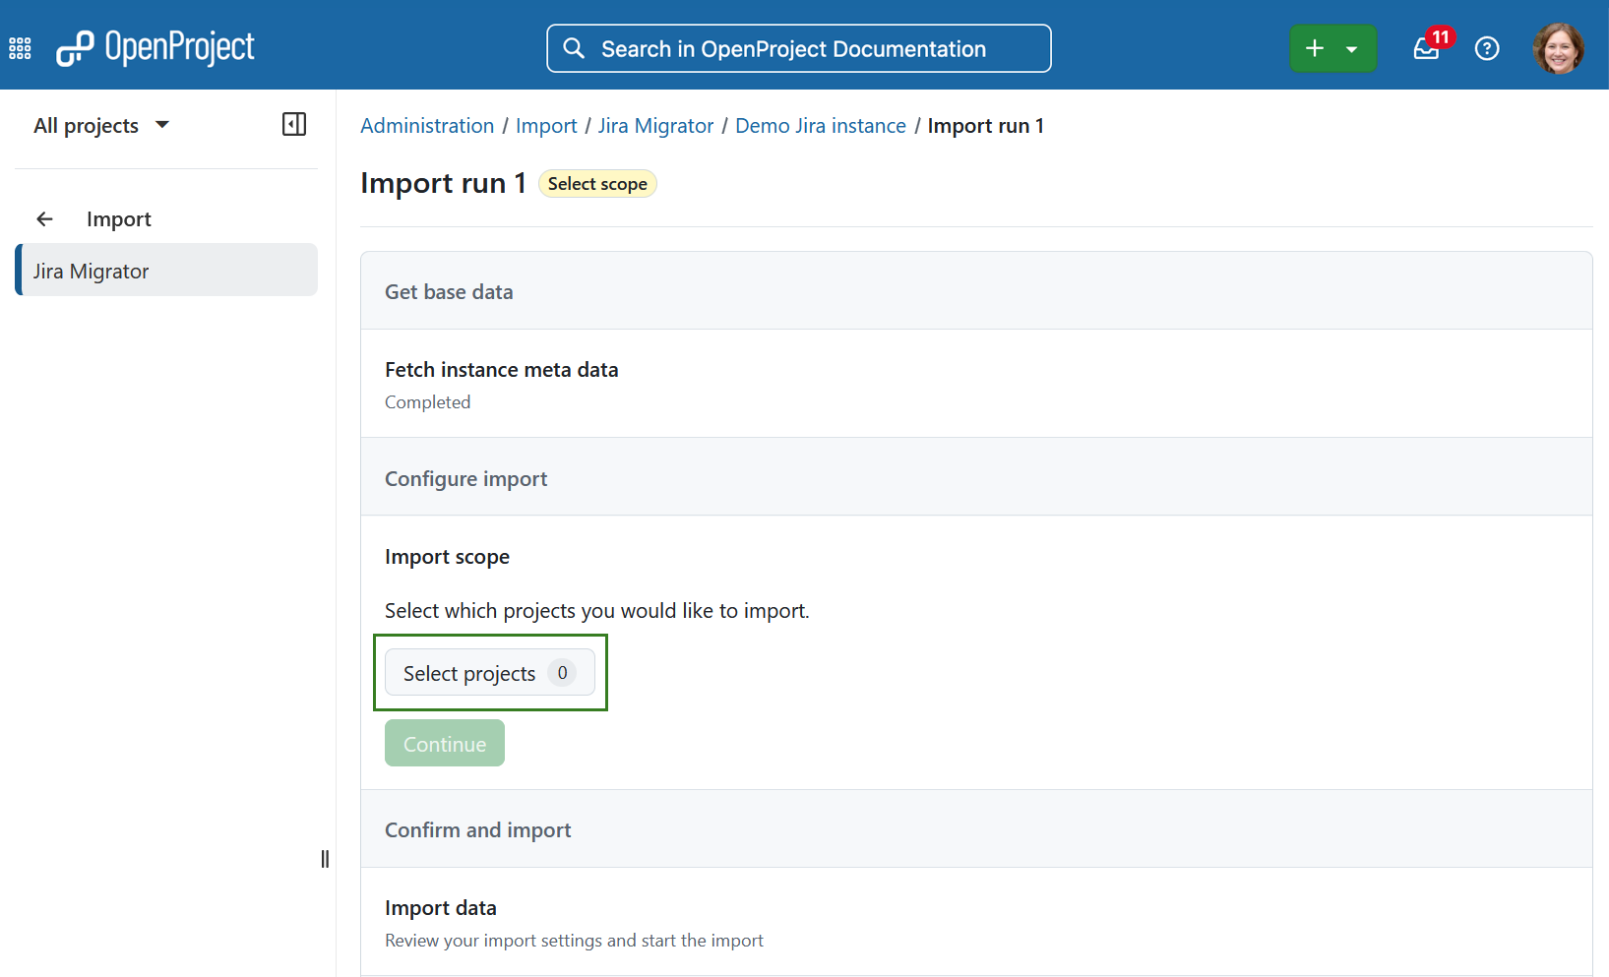
Task: Click the Import run 1 page title
Action: (x=444, y=183)
